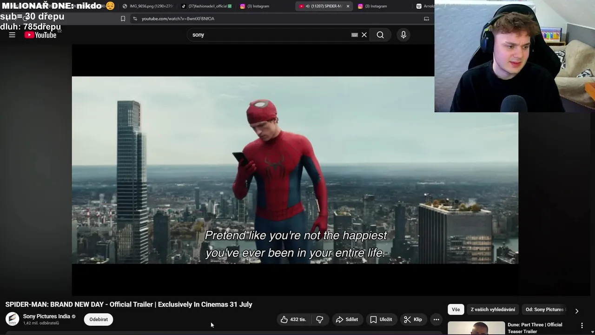This screenshot has height=335, width=595.
Task: Share the video via Sdílet
Action: (x=347, y=320)
